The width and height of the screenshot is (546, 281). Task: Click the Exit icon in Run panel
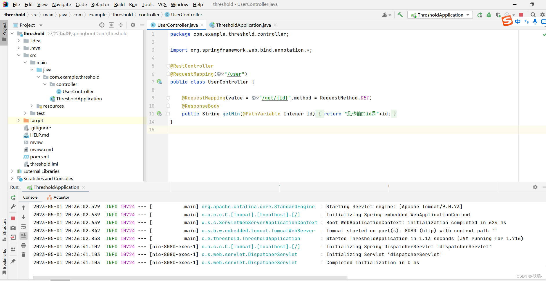13,237
